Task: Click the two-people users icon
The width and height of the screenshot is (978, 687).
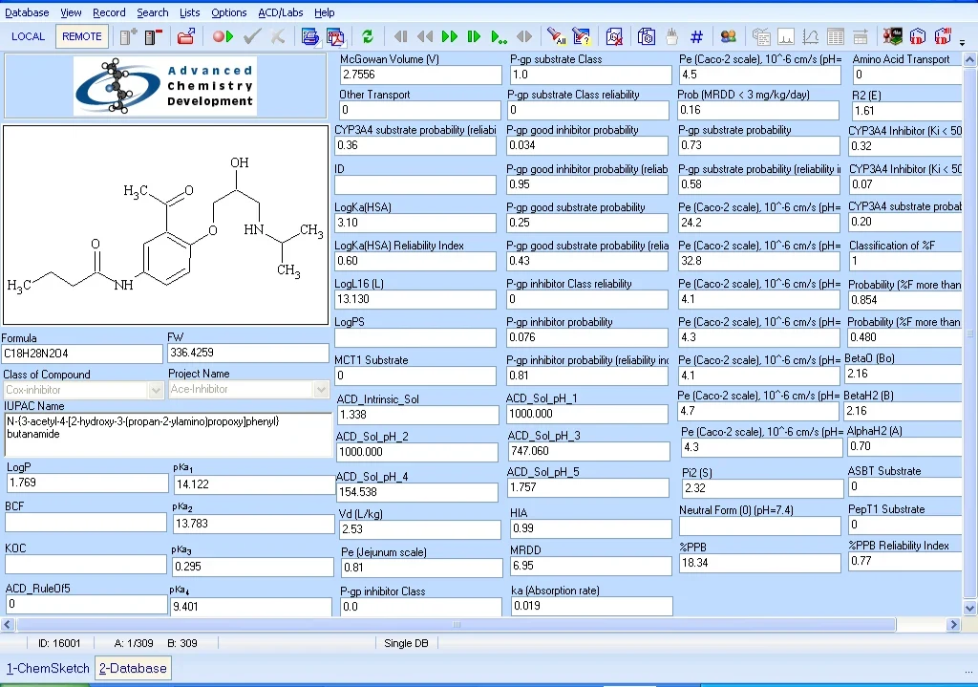Action: [x=728, y=37]
